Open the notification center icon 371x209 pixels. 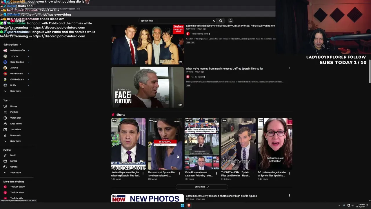coord(367,206)
